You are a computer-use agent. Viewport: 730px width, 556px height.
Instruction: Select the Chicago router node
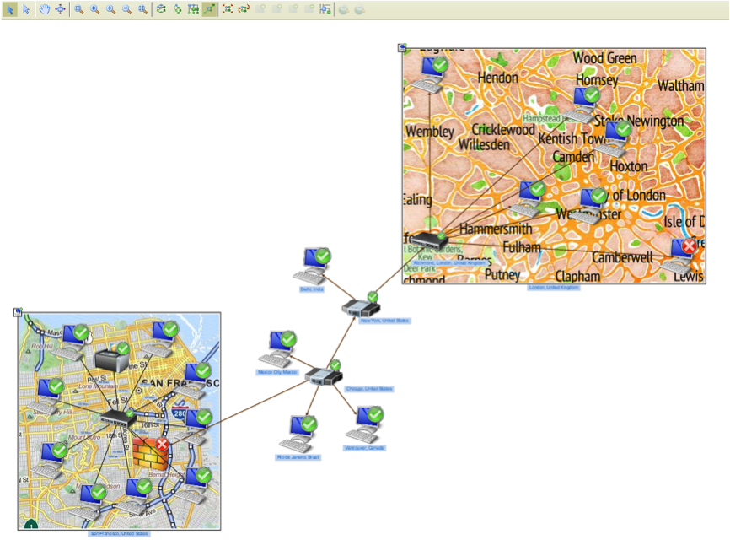pos(324,375)
